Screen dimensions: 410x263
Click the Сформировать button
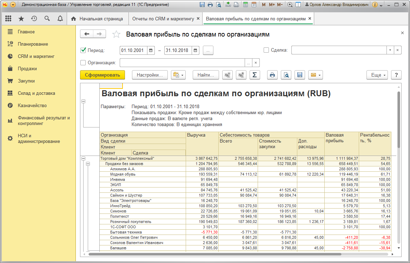[x=102, y=75]
